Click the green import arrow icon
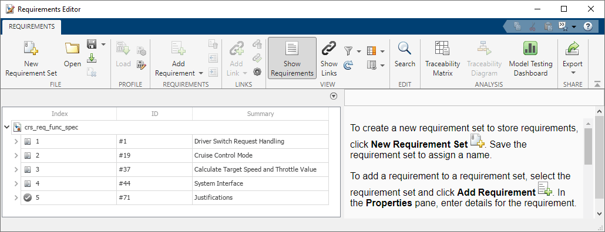Image resolution: width=605 pixels, height=232 pixels. pyautogui.click(x=92, y=58)
